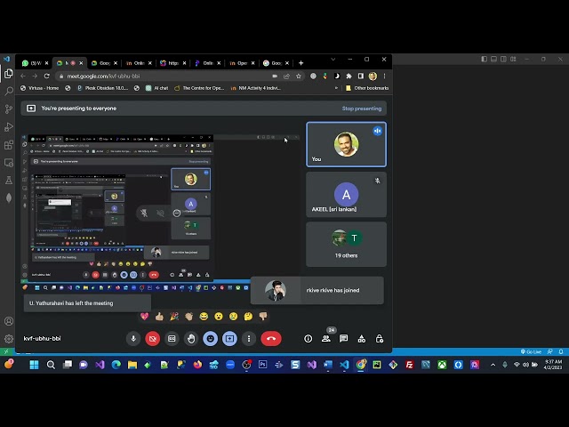Screen dimensions: 569x427
Task: Open the Meet activities panel
Action: pyautogui.click(x=362, y=339)
